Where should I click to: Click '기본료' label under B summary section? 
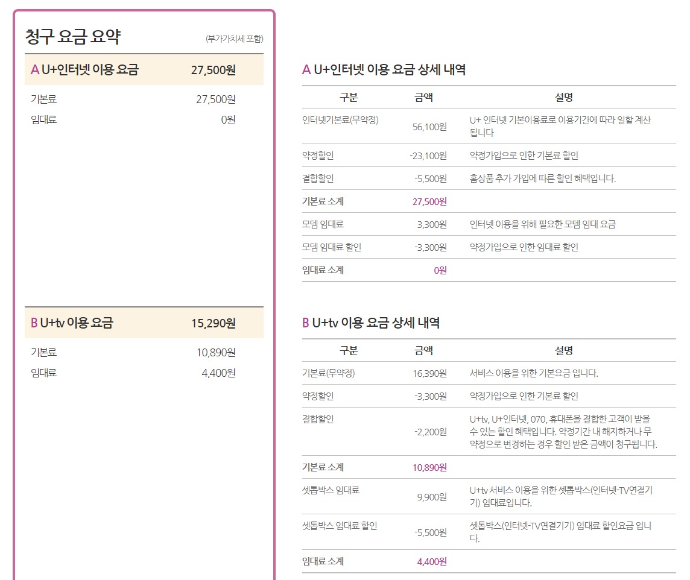43,352
